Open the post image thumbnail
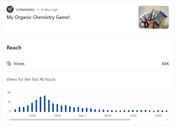Viewport: 179px width, 128px height. 154,17
